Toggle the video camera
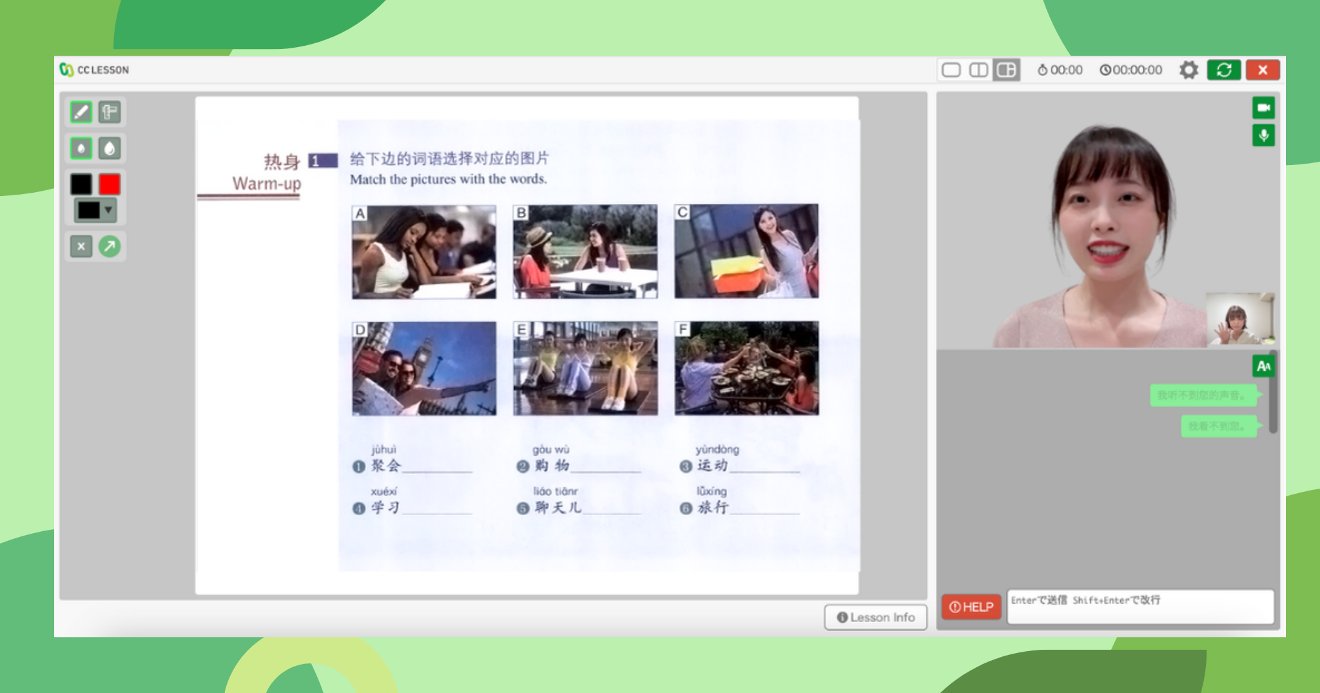This screenshot has height=693, width=1320. click(x=1263, y=108)
